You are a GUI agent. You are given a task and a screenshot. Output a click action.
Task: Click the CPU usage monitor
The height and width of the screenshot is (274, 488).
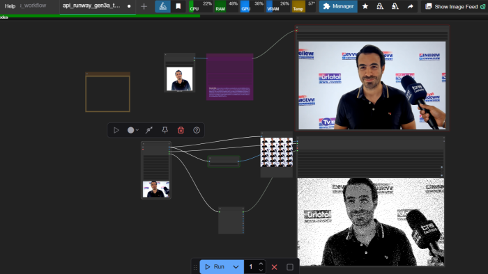tap(201, 6)
